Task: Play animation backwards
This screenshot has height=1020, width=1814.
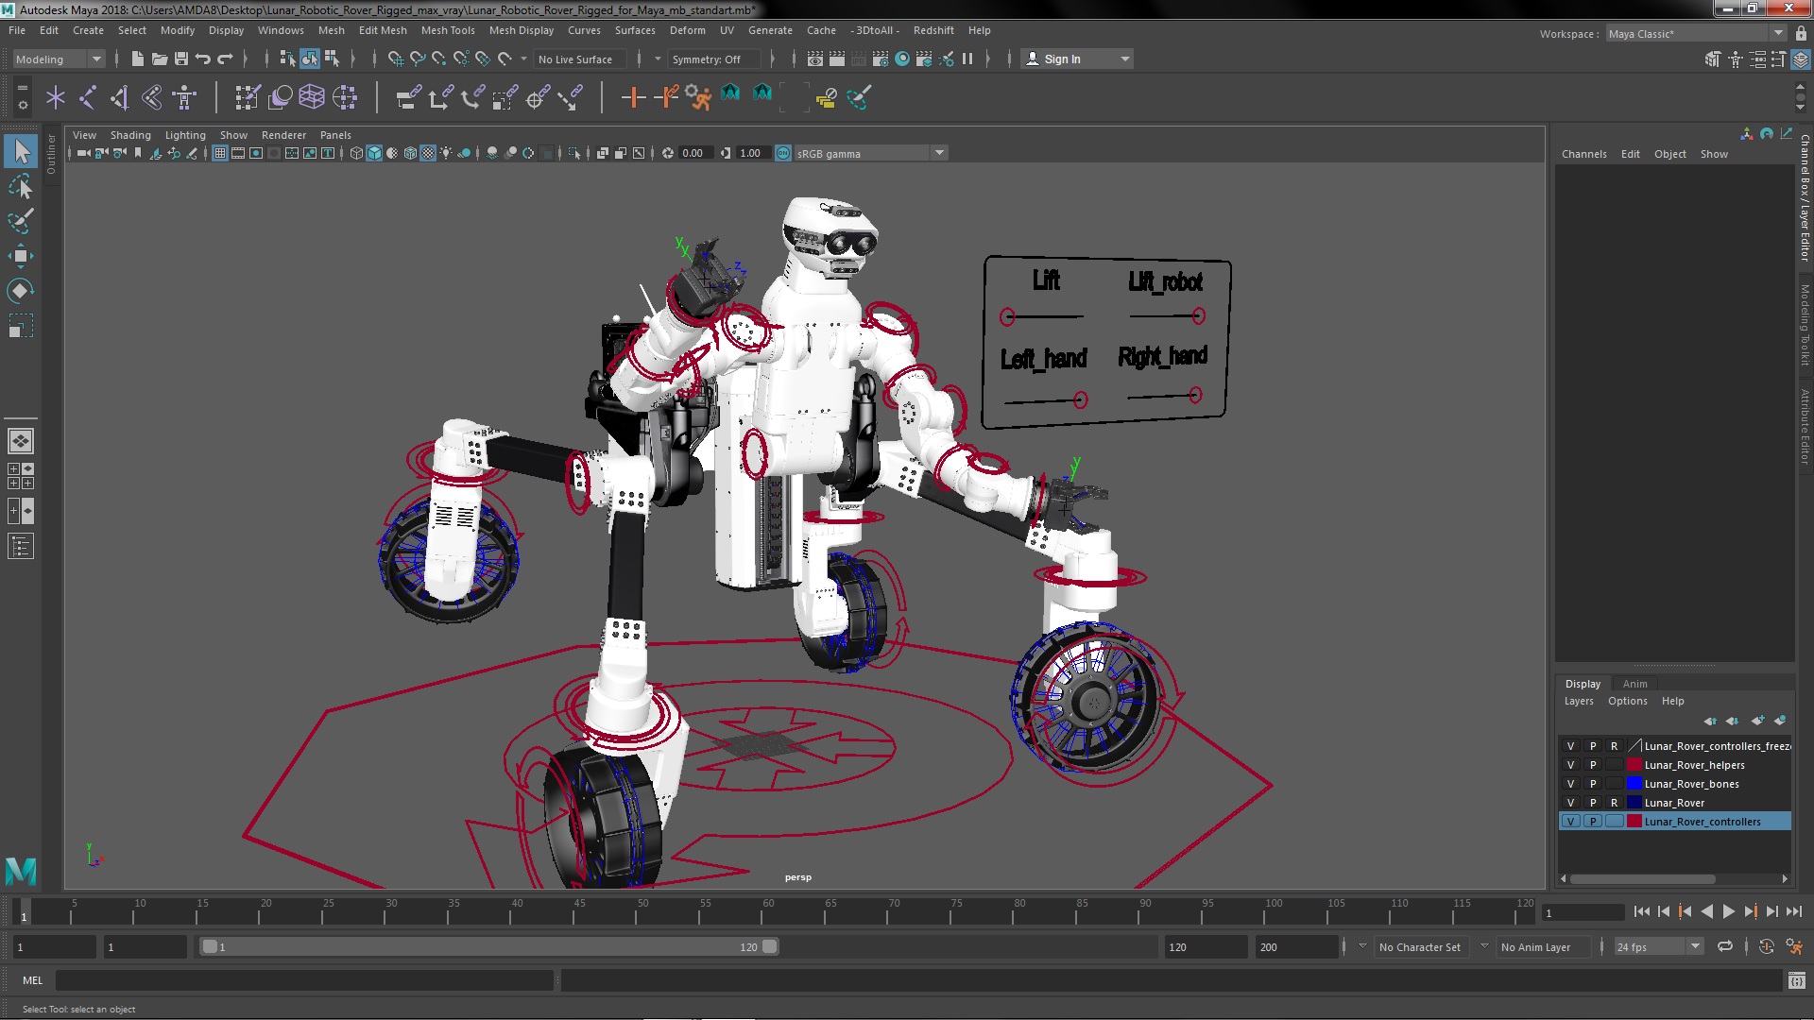Action: (1706, 911)
